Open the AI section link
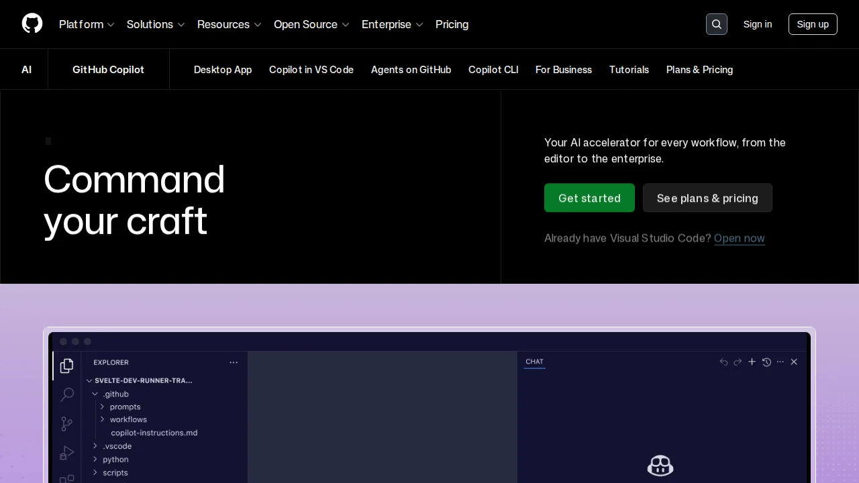Screen dimensions: 859x483 point(26,70)
